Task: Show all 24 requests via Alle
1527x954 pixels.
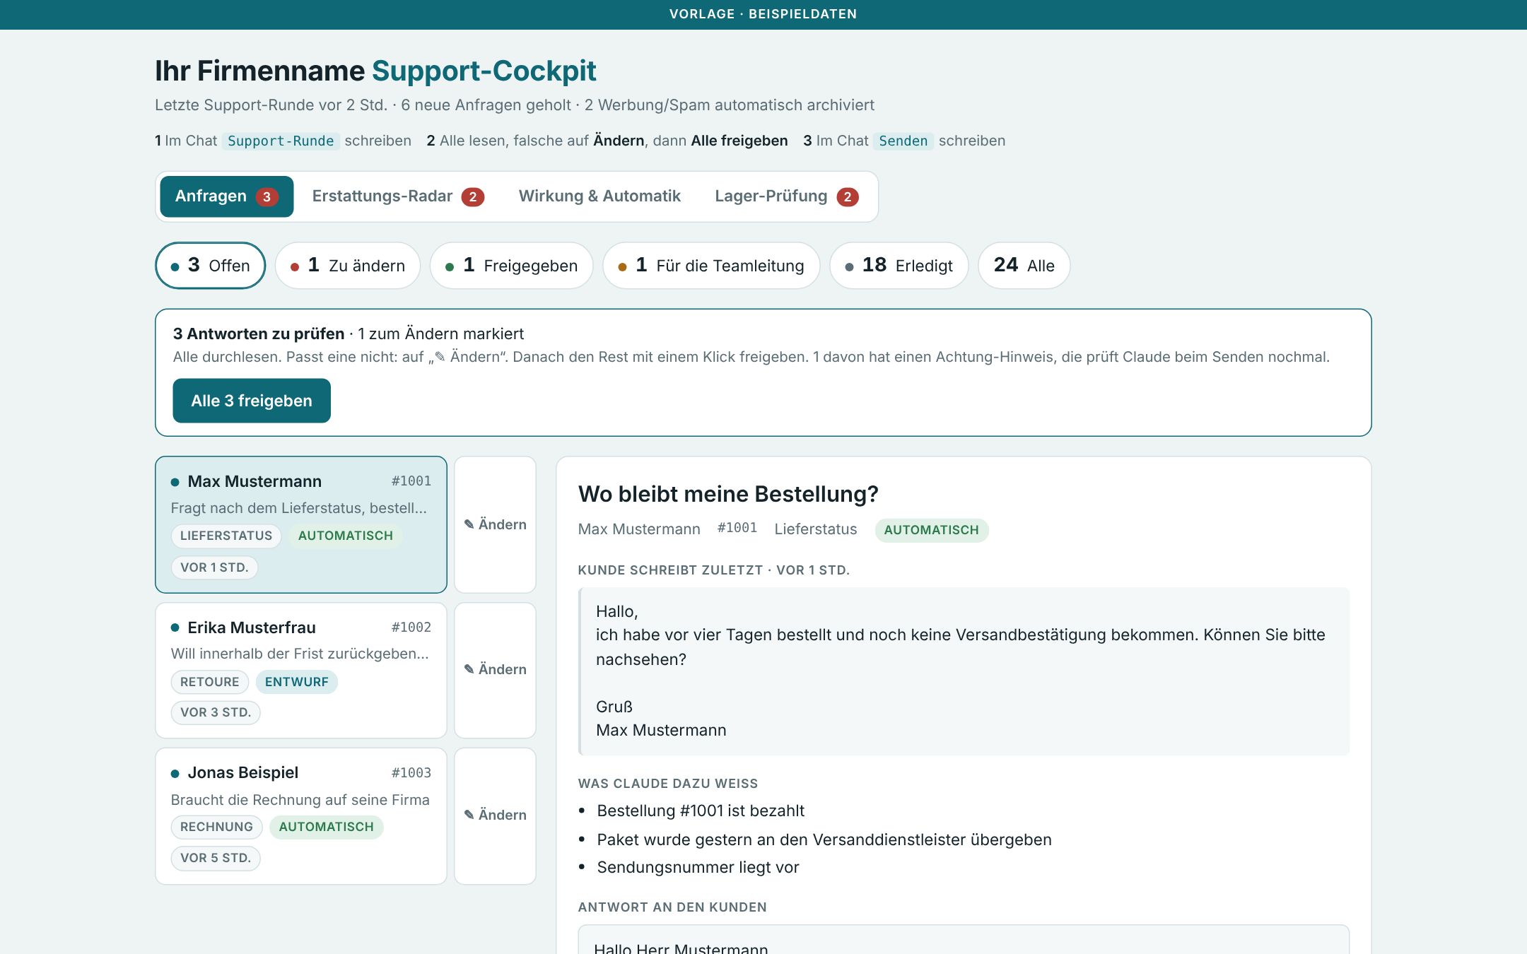Action: (x=1024, y=266)
